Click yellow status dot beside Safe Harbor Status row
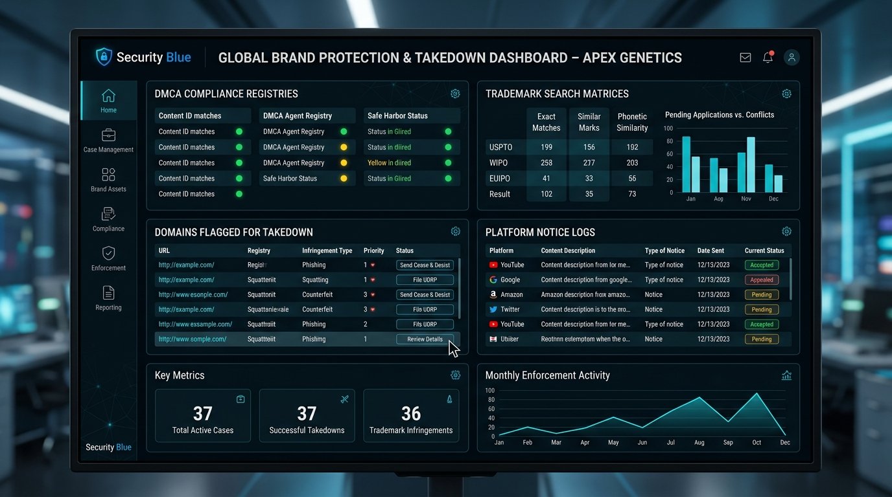 coord(344,179)
